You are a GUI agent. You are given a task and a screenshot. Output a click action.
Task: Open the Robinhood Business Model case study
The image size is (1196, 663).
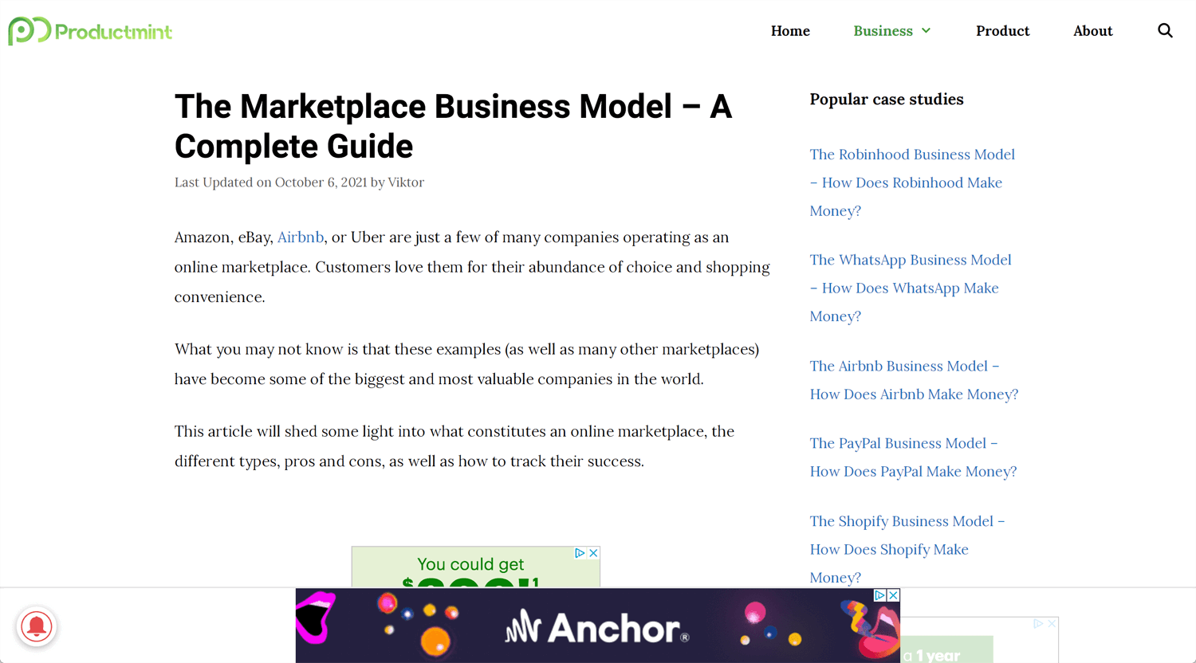point(912,182)
